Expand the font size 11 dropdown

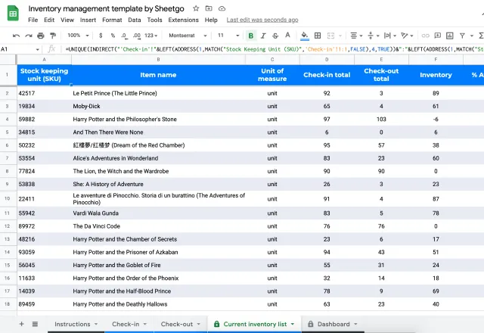(x=225, y=35)
